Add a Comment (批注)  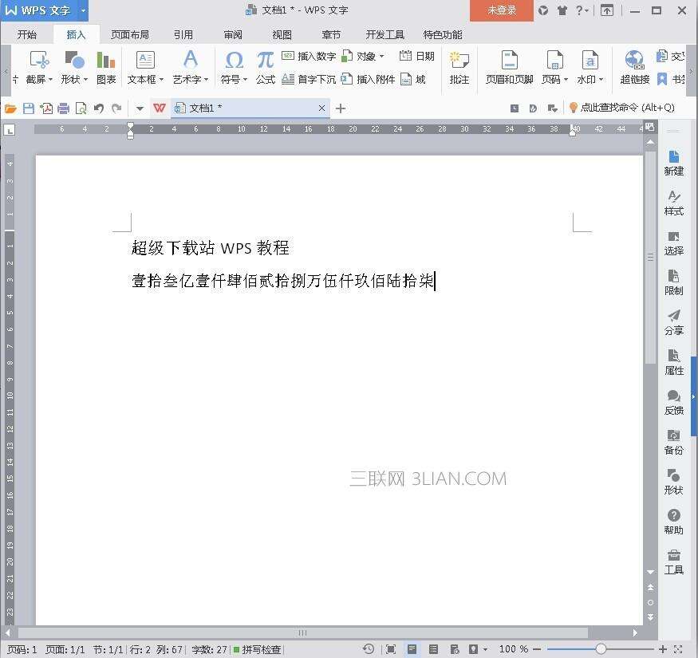coord(459,68)
